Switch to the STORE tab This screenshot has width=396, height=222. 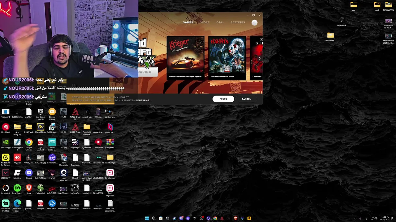tap(204, 22)
